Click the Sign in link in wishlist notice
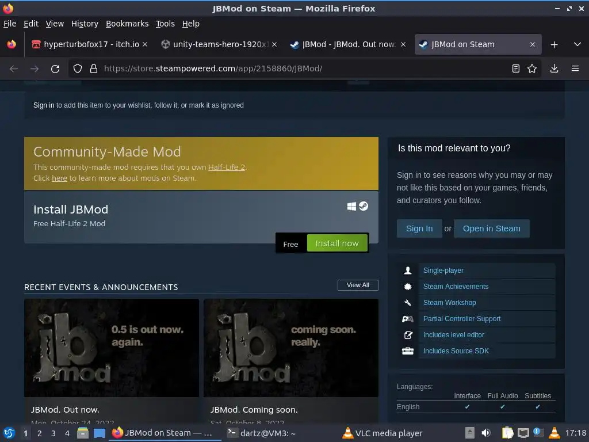The height and width of the screenshot is (442, 589). (x=44, y=105)
